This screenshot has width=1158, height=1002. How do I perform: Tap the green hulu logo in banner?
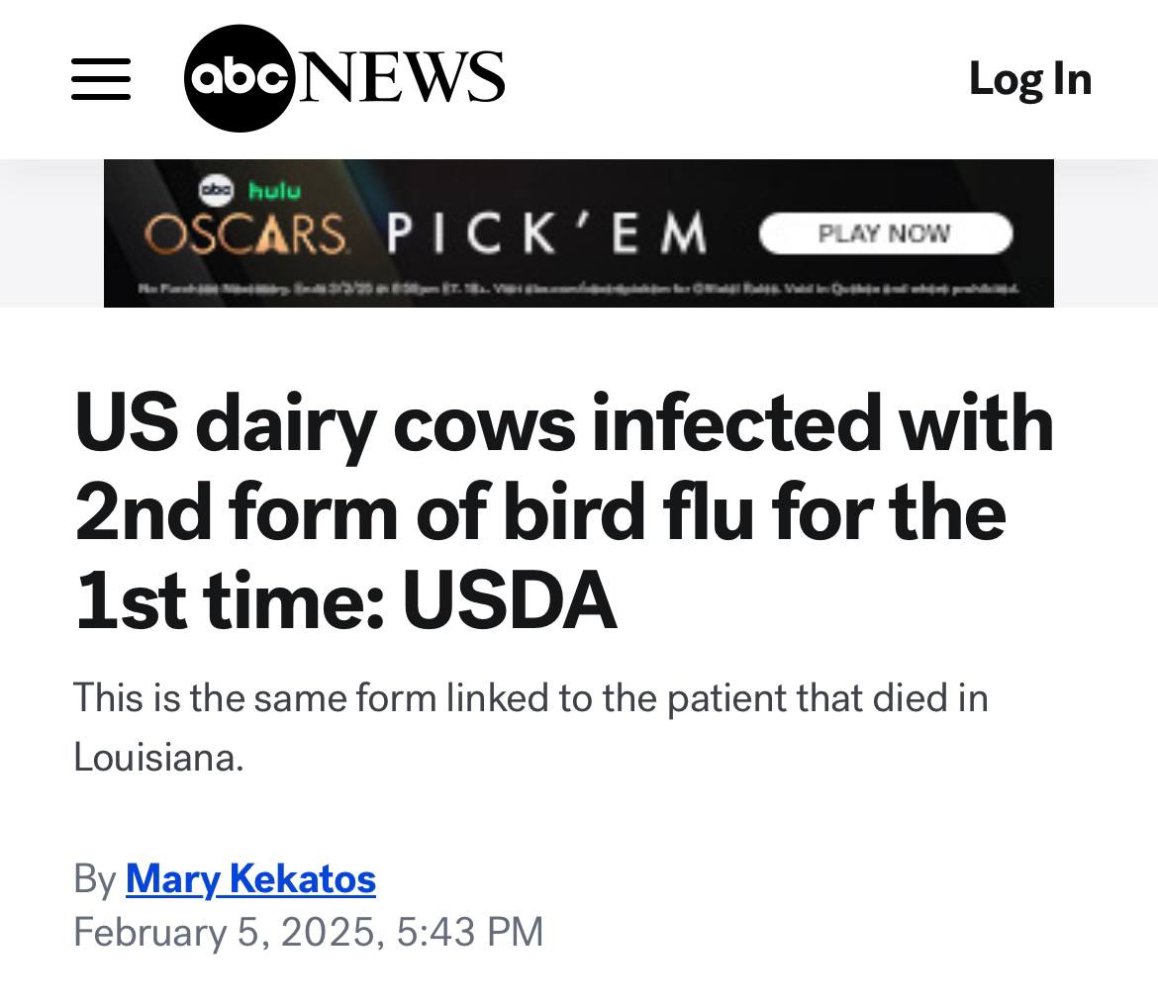[275, 191]
